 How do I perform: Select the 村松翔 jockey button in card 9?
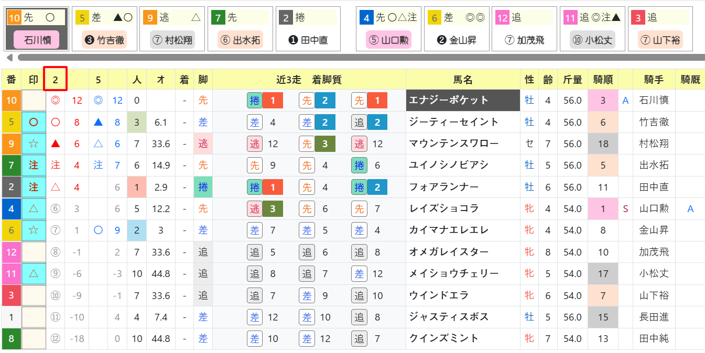coord(172,40)
